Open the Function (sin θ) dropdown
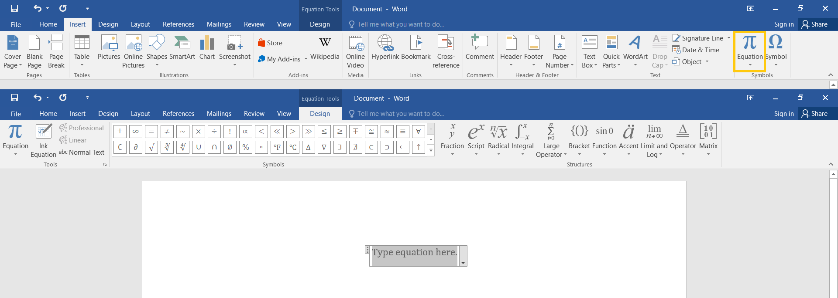The image size is (838, 298). (x=604, y=140)
